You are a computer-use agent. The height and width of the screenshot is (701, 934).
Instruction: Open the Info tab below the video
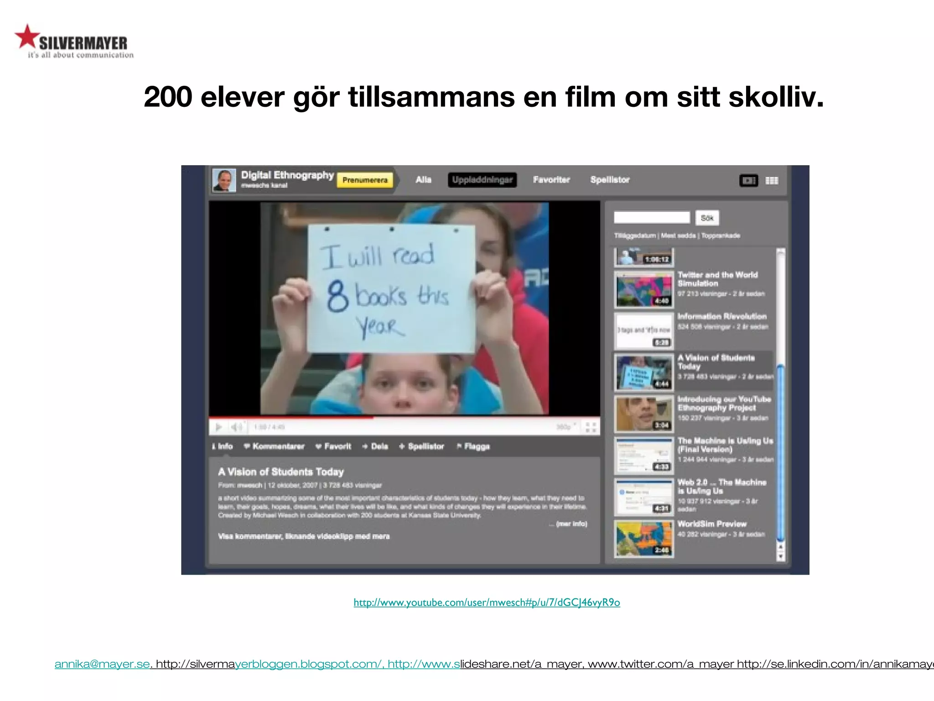pyautogui.click(x=223, y=446)
